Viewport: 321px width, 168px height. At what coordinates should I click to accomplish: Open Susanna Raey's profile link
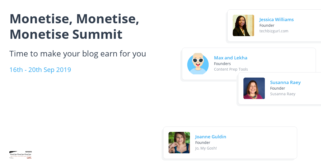285,82
